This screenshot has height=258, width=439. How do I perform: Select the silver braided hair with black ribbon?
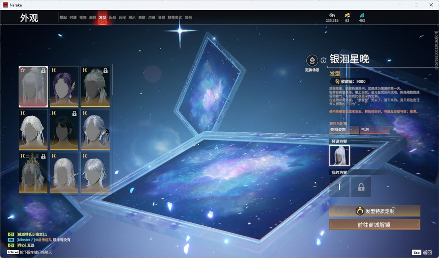click(95, 129)
